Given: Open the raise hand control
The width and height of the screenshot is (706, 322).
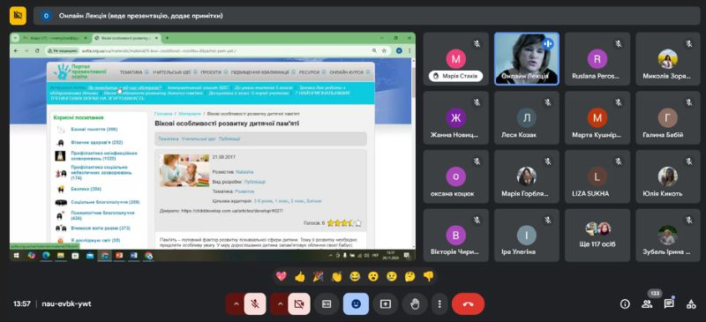Looking at the screenshot, I should (x=415, y=304).
